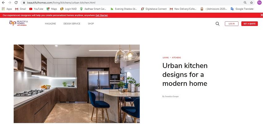Click the GET A QUOTE button
263x129 pixels.
click(249, 24)
